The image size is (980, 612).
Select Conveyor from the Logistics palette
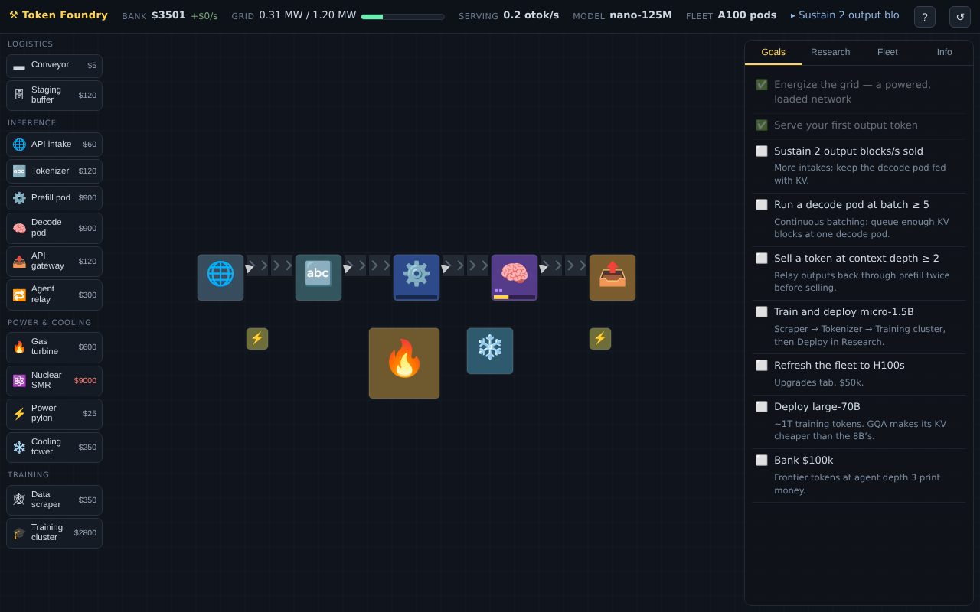(x=54, y=66)
